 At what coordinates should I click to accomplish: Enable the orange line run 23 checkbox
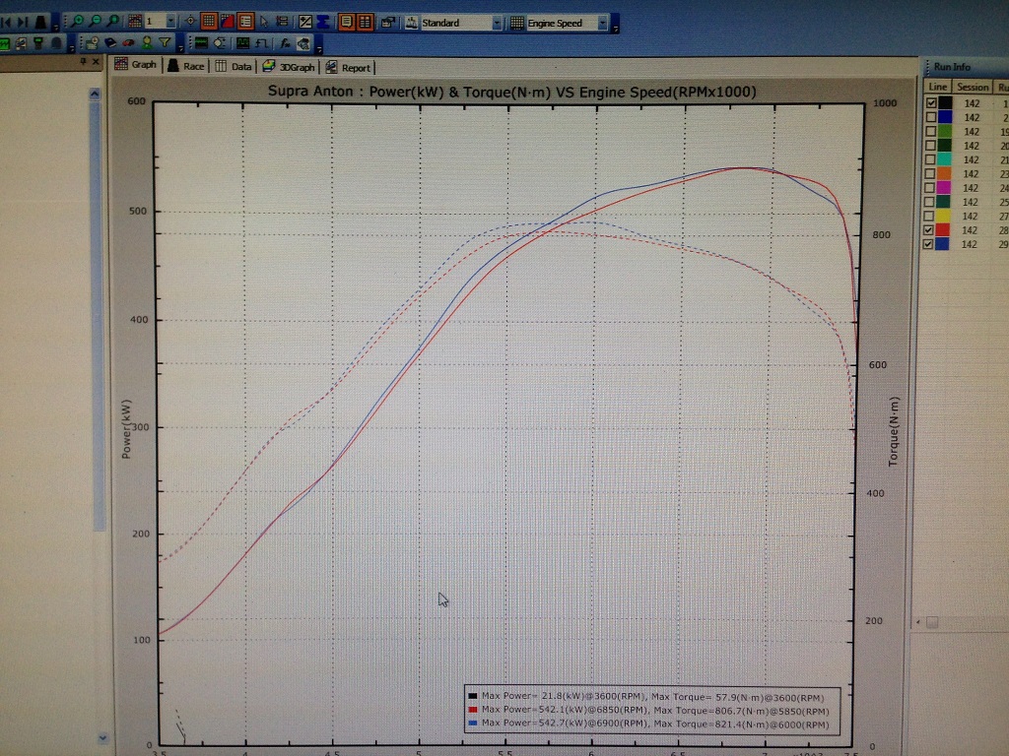931,173
